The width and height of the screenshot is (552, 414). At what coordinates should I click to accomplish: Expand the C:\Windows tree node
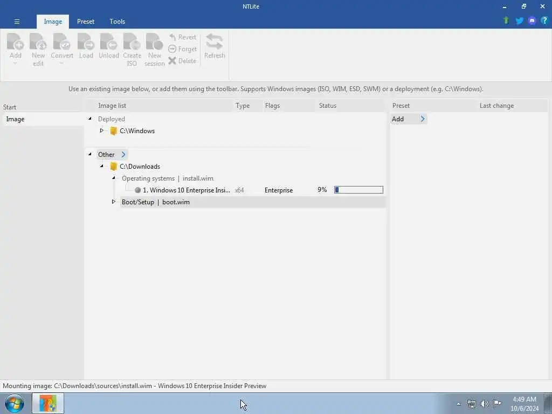[101, 130]
